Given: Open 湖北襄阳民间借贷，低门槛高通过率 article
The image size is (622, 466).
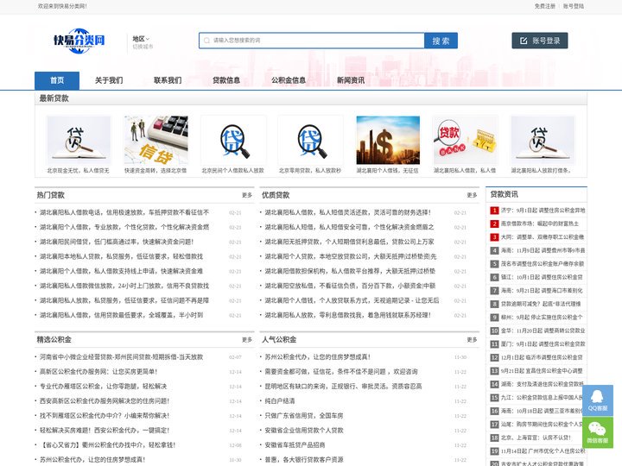Looking at the screenshot, I should pyautogui.click(x=117, y=242).
